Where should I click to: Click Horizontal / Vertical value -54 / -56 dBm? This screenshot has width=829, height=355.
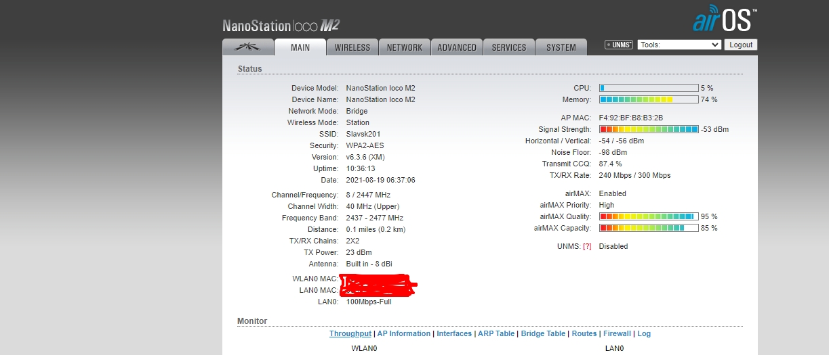coord(622,141)
